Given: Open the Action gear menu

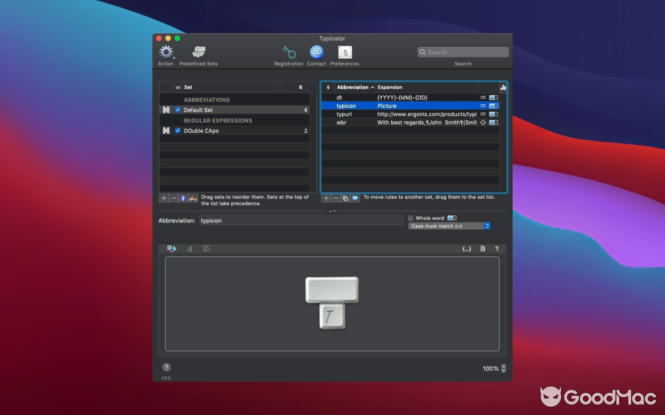Looking at the screenshot, I should (166, 52).
